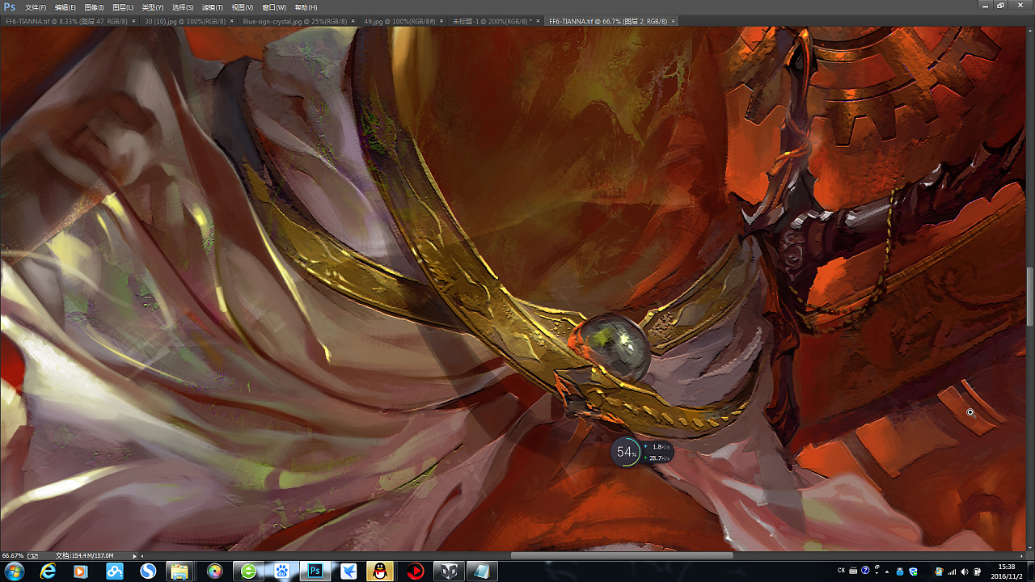Screen dimensions: 1035x582
Task: Close the 30 (10).jpg tab
Action: (x=231, y=21)
